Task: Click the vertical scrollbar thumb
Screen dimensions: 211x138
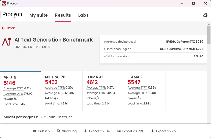Action: coord(209,34)
